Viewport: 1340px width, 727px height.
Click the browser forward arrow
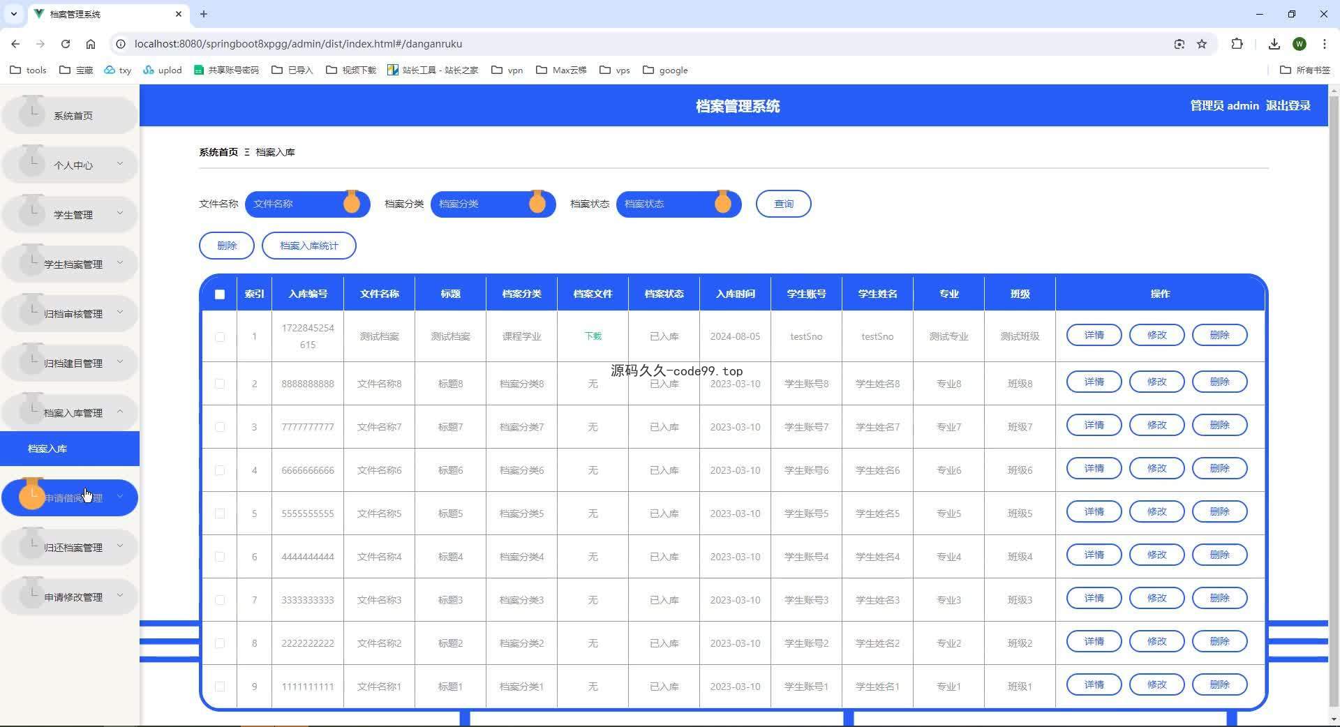(40, 43)
